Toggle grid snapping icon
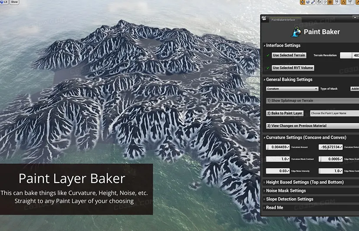 pyautogui.click(x=330, y=2)
